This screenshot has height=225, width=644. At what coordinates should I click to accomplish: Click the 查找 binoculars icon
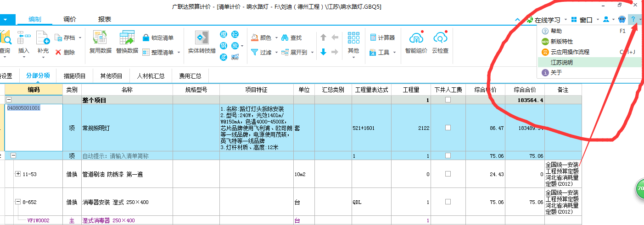click(x=285, y=37)
